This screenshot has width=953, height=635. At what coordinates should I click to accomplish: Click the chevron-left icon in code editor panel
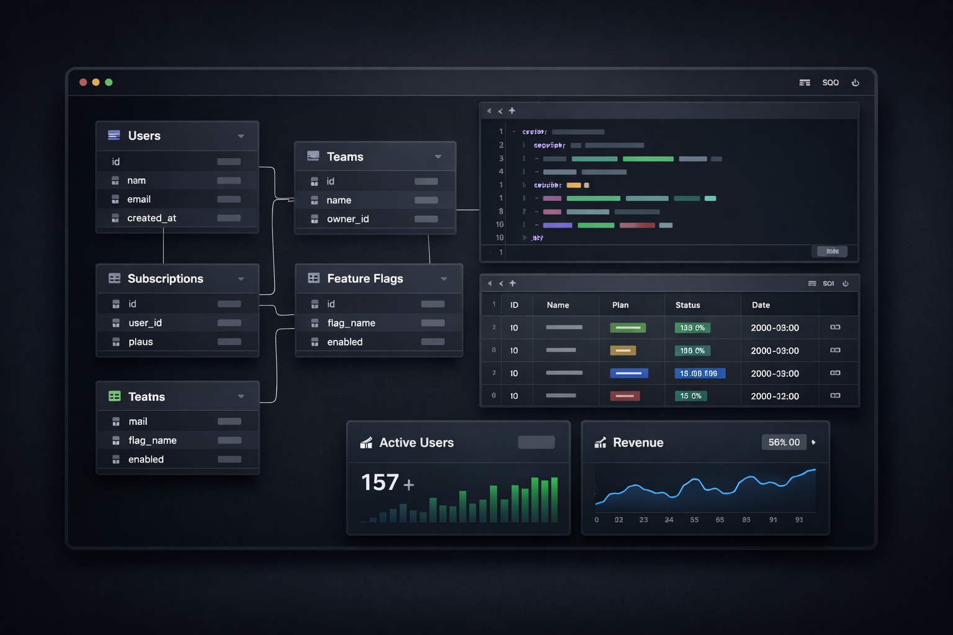click(500, 111)
